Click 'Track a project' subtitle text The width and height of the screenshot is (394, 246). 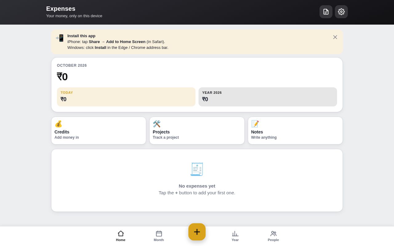coord(166,137)
